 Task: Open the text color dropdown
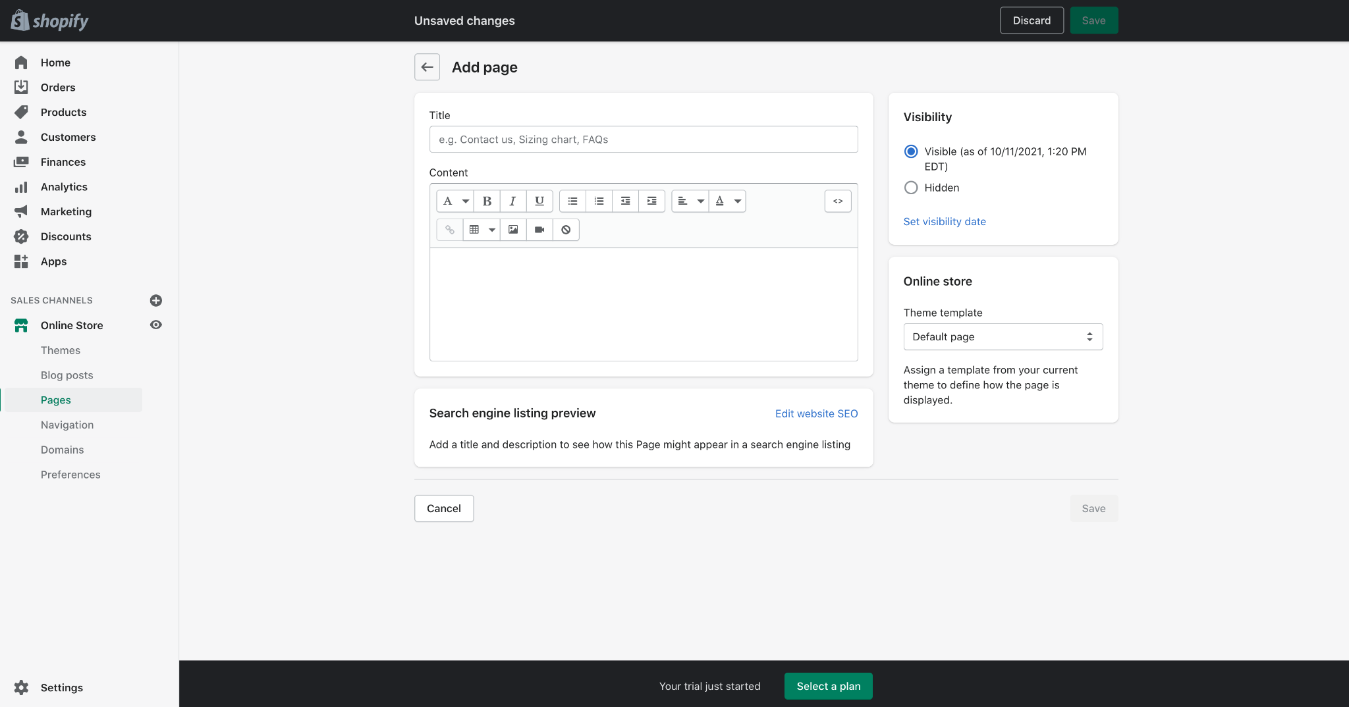pos(728,201)
